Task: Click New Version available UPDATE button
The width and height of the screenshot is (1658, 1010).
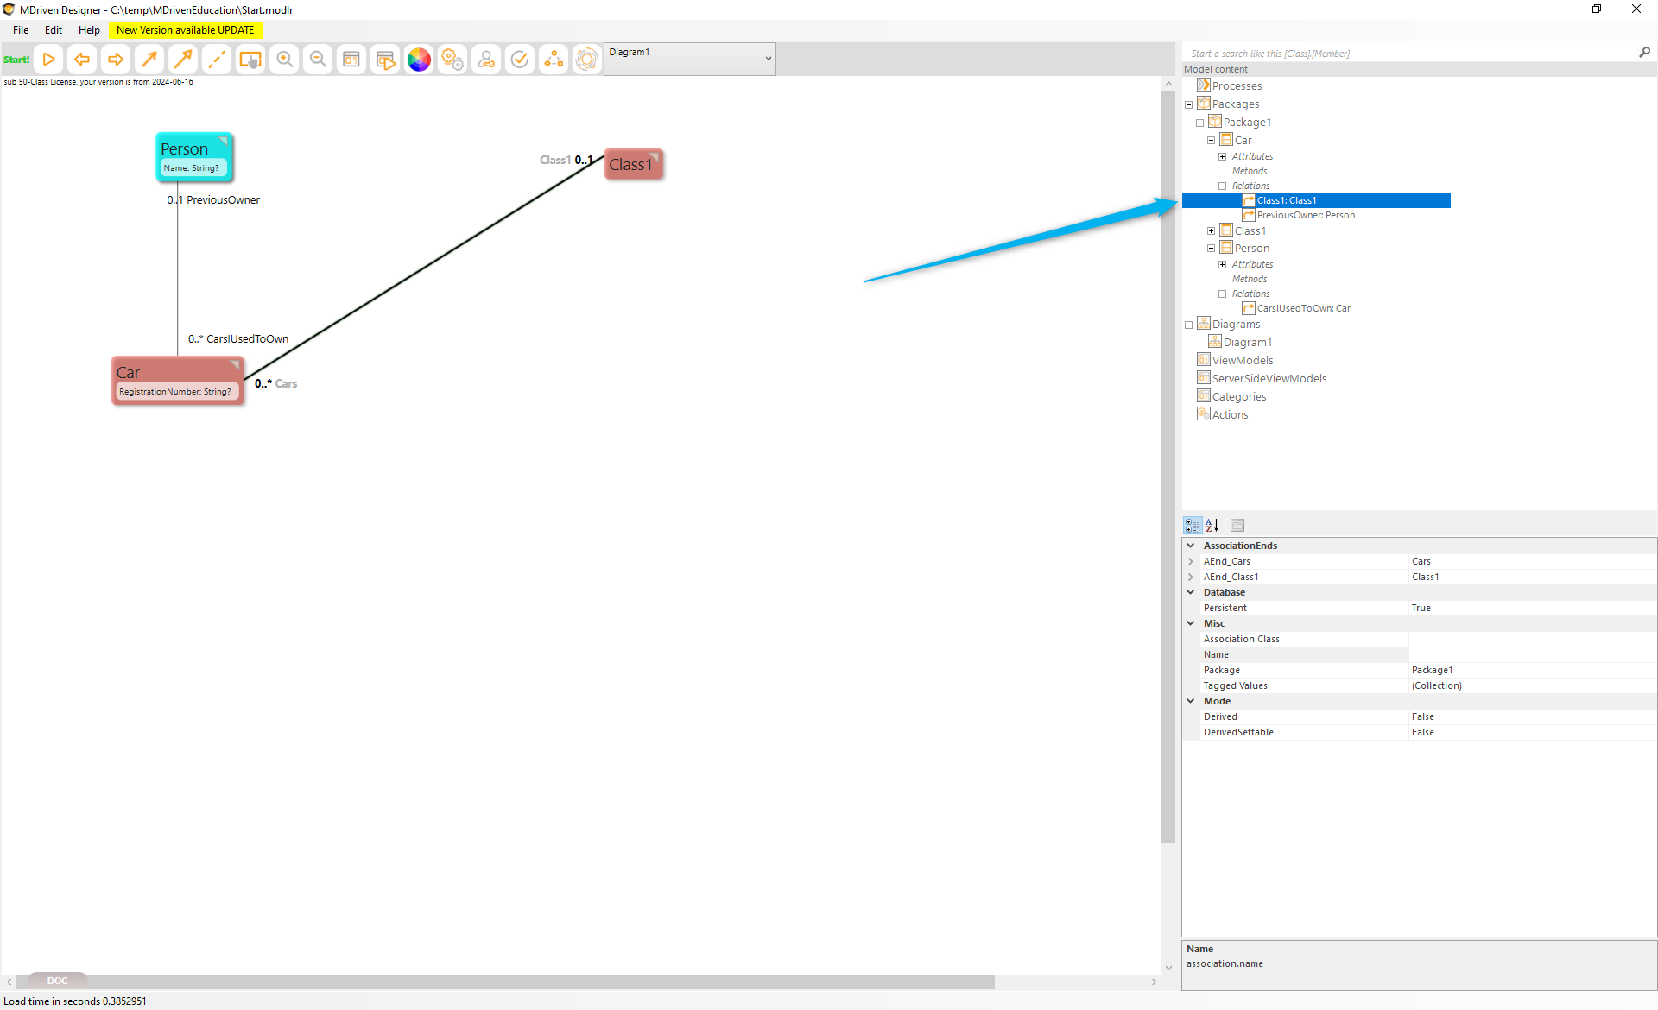Action: tap(185, 29)
